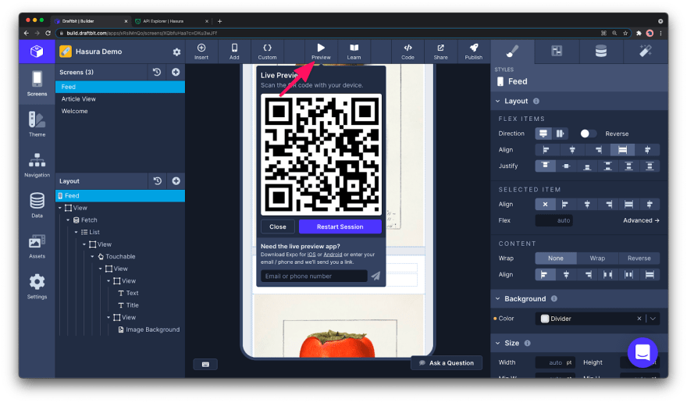The height and width of the screenshot is (403, 687).
Task: Click the Publish rocket icon
Action: [x=474, y=52]
